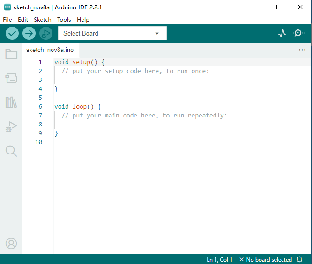
Task: Click the 'put your main code here' comment
Action: (x=144, y=116)
